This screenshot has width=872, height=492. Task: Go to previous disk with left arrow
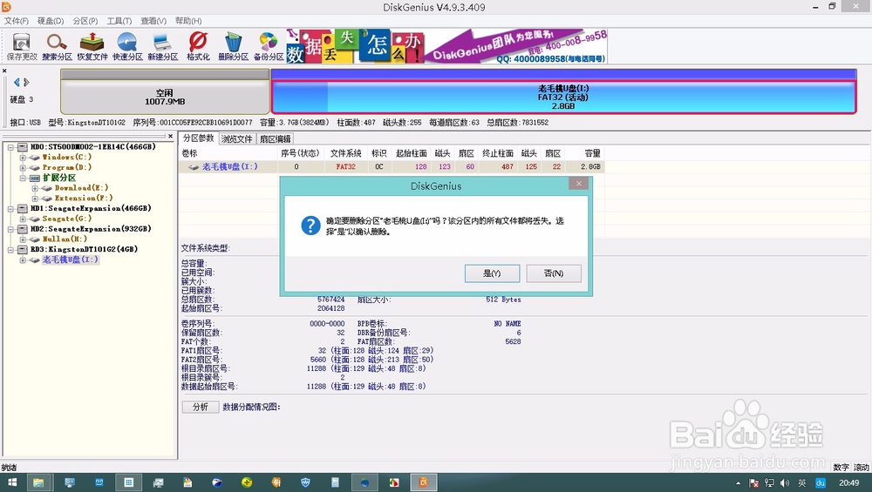tap(17, 82)
